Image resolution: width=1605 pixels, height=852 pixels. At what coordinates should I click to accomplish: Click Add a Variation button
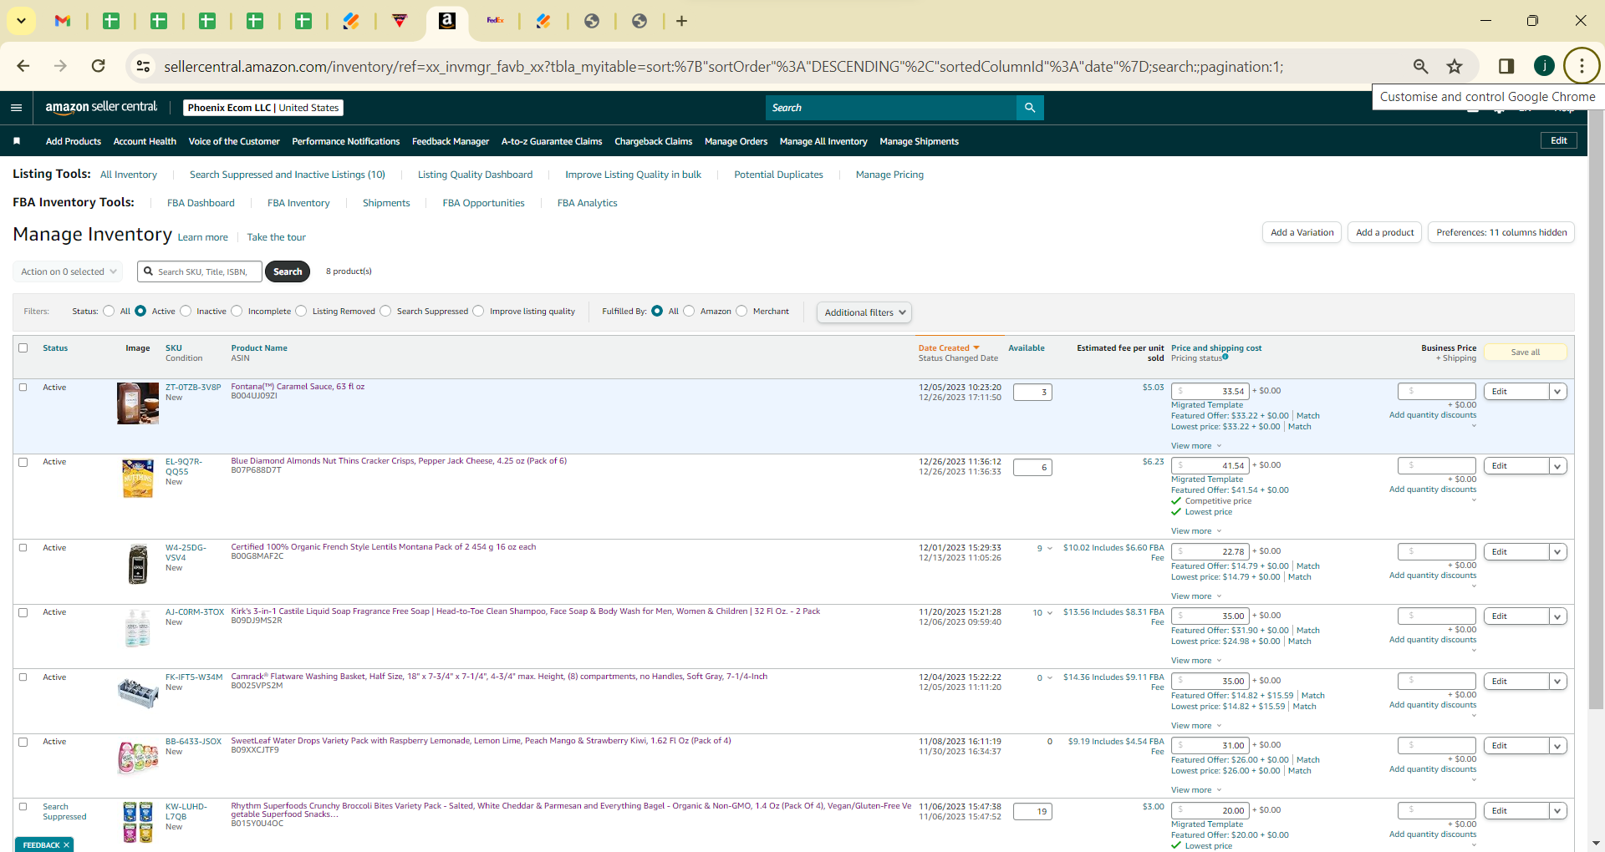1302,232
